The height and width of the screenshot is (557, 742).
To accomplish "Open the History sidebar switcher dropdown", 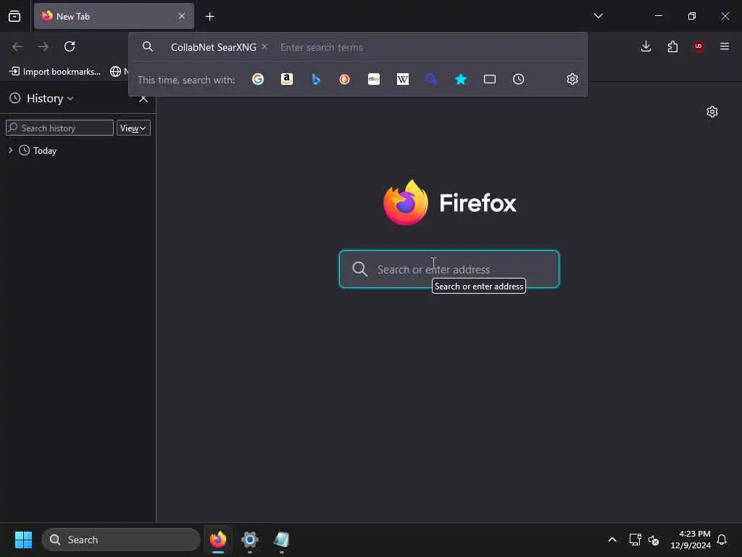I will (x=41, y=99).
